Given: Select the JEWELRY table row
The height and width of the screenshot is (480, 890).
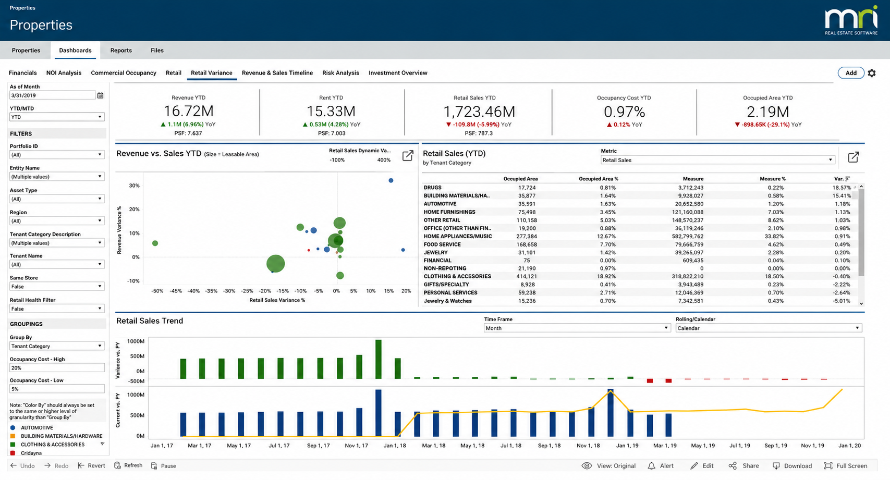Looking at the screenshot, I should pos(637,252).
